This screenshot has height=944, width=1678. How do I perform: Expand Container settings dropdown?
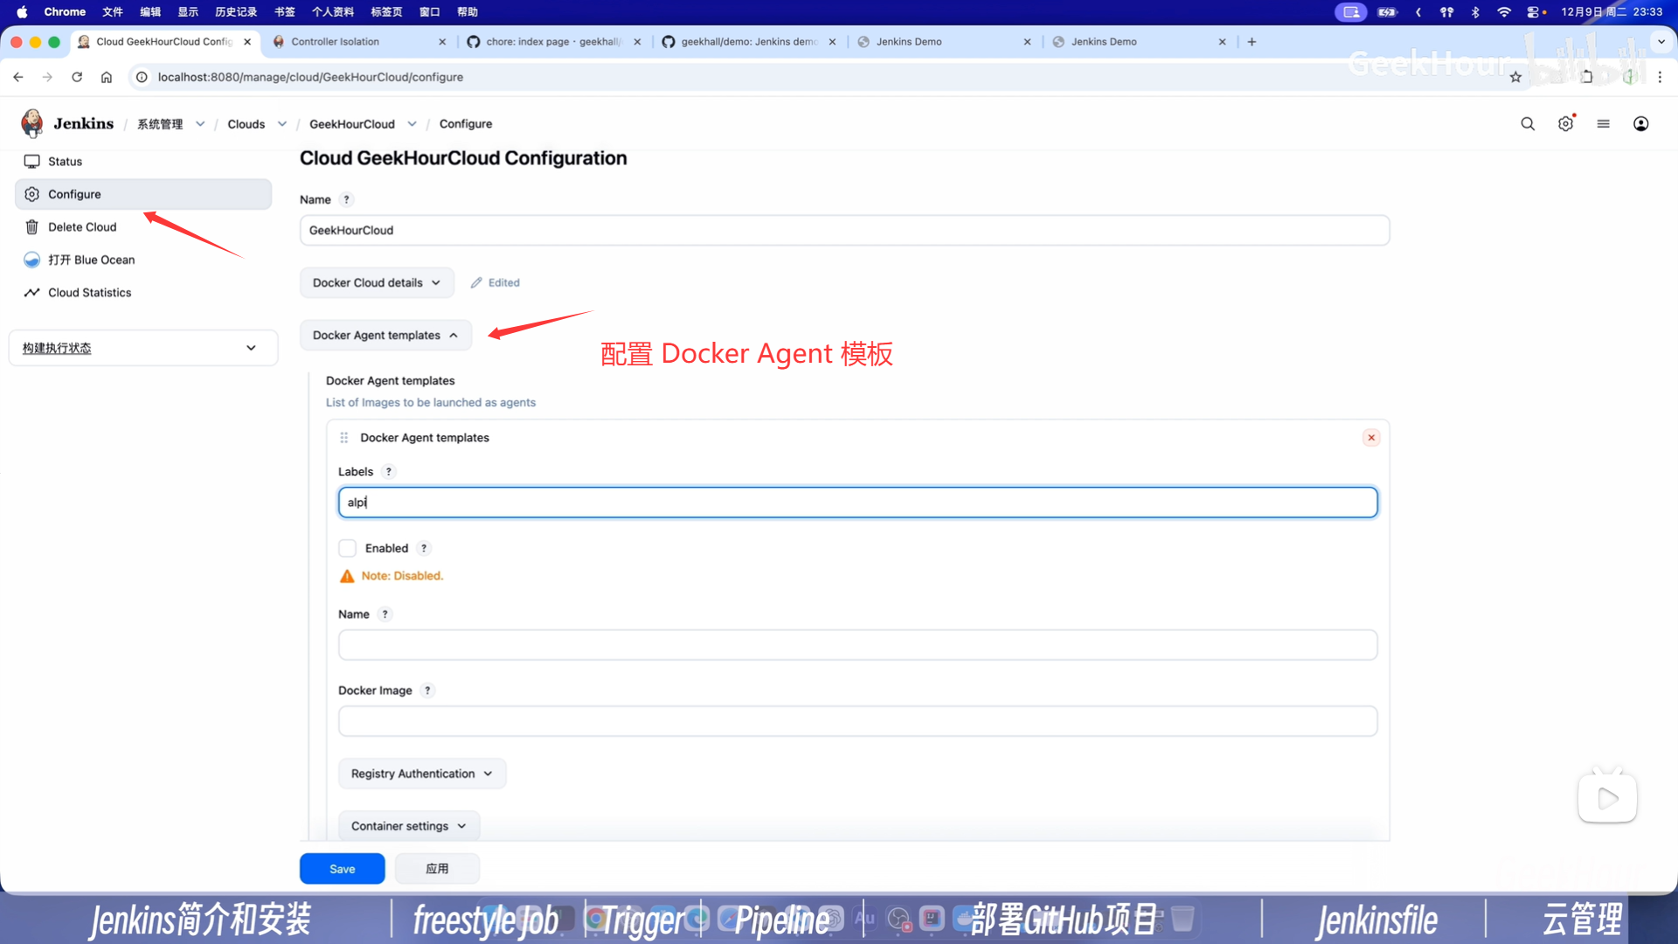tap(408, 826)
